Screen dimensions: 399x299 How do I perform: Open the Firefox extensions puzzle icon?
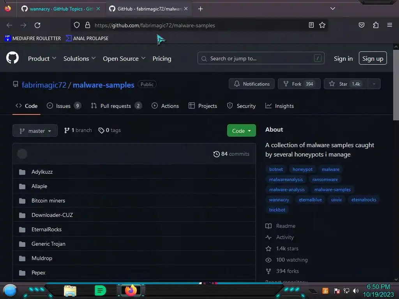[x=376, y=25]
